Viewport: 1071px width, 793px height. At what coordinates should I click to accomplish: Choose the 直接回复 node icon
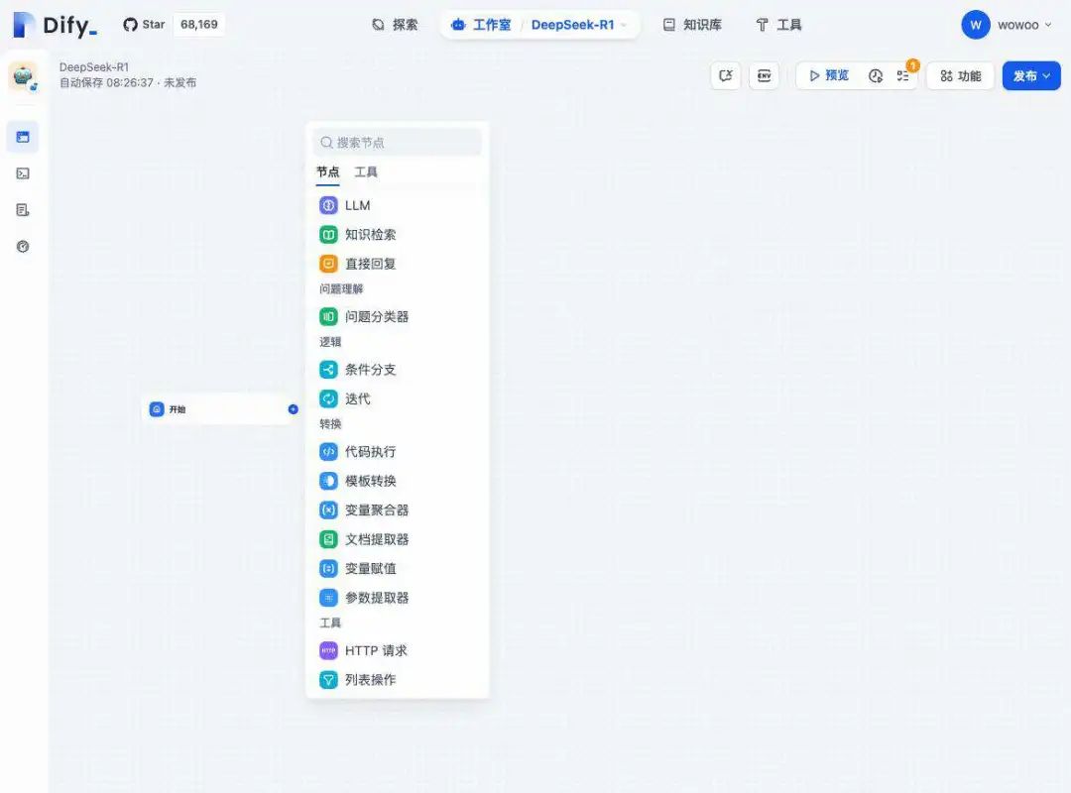(328, 264)
